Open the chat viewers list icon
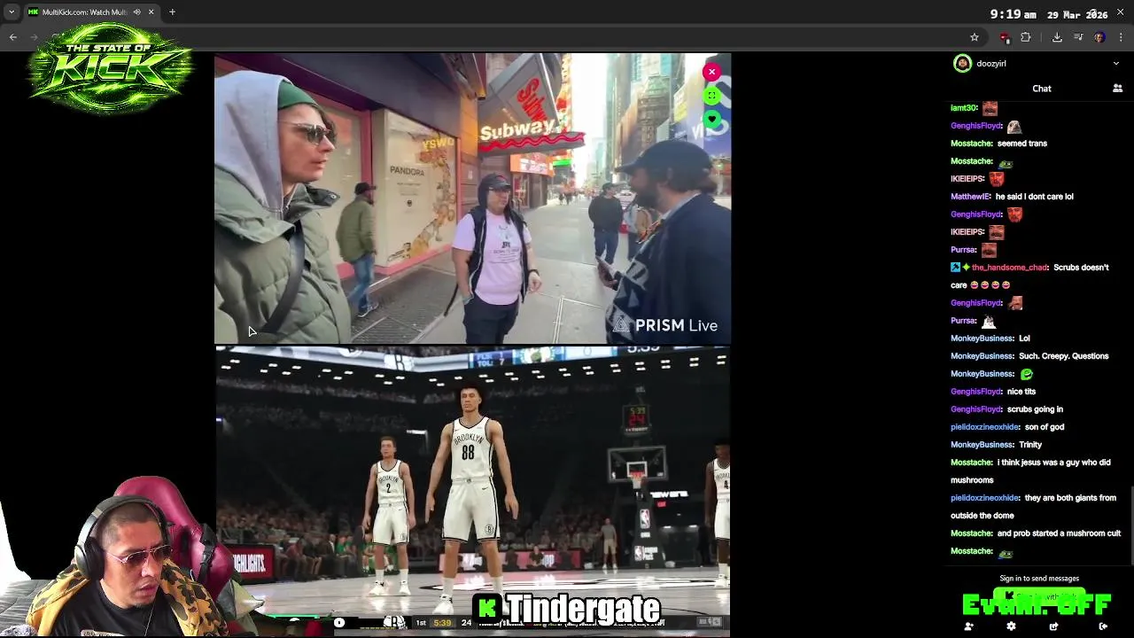This screenshot has width=1134, height=638. (1117, 89)
